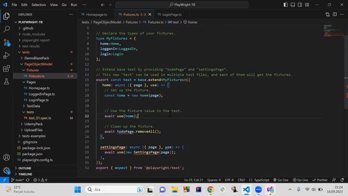Open the Extensions view
This screenshot has width=348, height=196.
[x=7, y=69]
